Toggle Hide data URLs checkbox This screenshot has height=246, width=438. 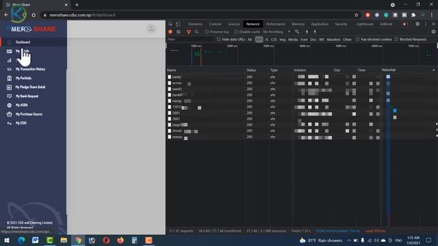click(218, 40)
